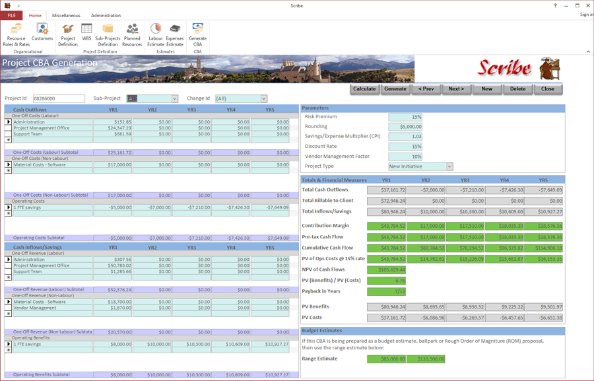Screen dimensions: 594x381
Task: Click the Scribe application icon in the title bar
Action: (7, 6)
